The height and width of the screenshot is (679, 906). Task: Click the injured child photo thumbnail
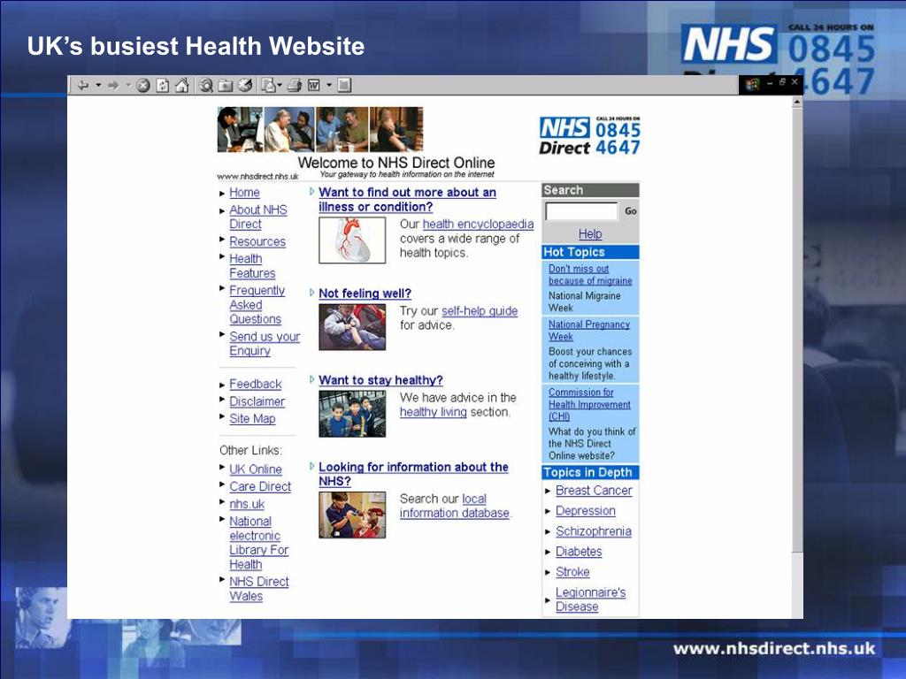pos(352,327)
